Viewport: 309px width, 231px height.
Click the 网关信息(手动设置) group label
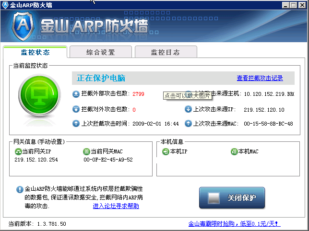[39, 142]
